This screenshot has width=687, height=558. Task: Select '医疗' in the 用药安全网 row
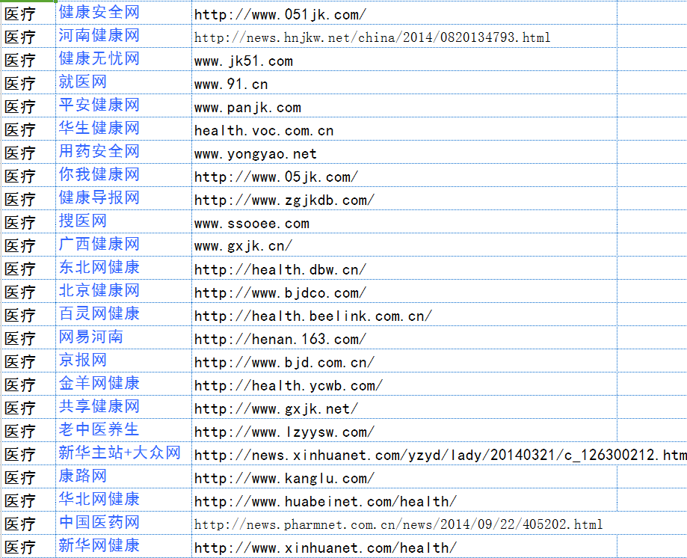(28, 152)
